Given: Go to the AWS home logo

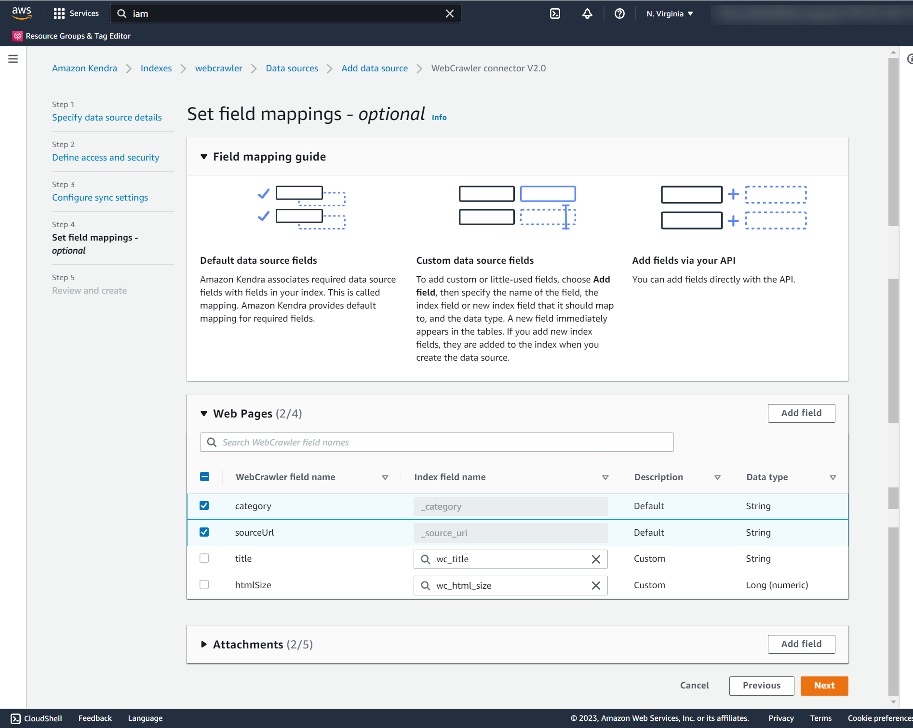Looking at the screenshot, I should coord(22,13).
